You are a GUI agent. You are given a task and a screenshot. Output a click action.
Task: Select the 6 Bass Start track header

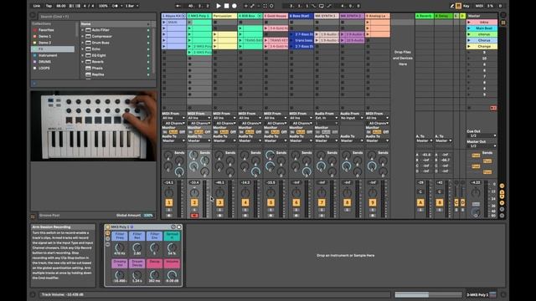[x=301, y=16]
